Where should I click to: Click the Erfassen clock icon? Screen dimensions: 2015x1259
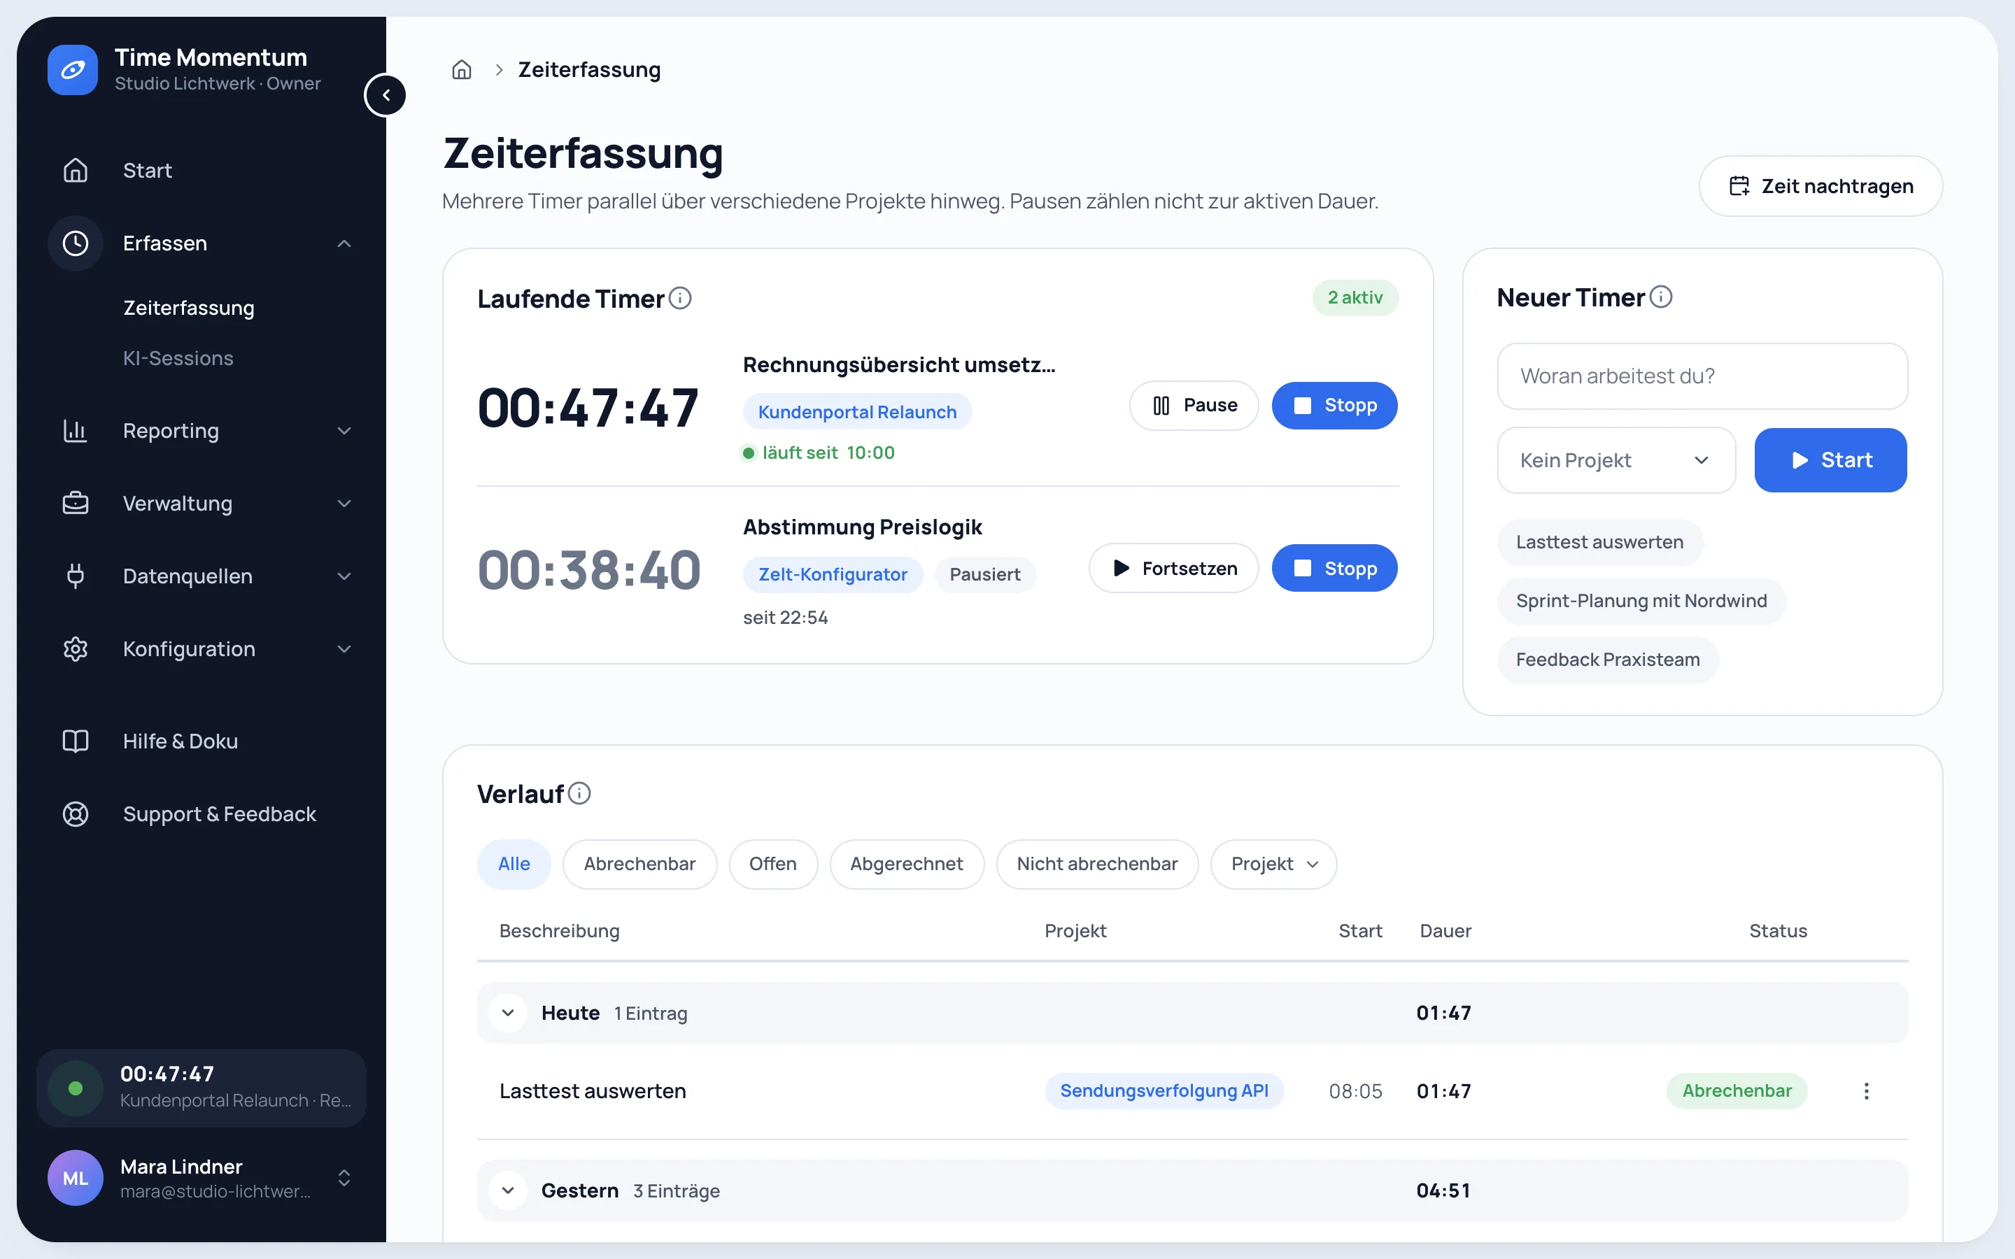[76, 243]
